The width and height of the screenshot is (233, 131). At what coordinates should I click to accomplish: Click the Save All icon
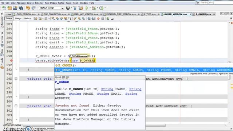pyautogui.click(x=21, y=8)
